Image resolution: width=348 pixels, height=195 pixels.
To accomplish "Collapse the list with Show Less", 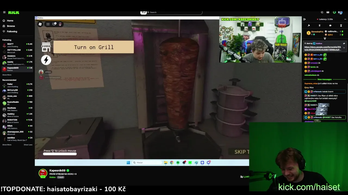I will click(x=28, y=145).
